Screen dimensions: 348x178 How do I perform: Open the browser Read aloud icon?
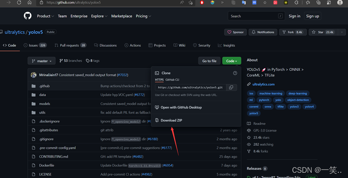click(x=182, y=2)
